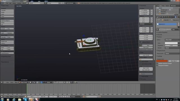Click the orange Viewport Color swatch

click(162, 61)
